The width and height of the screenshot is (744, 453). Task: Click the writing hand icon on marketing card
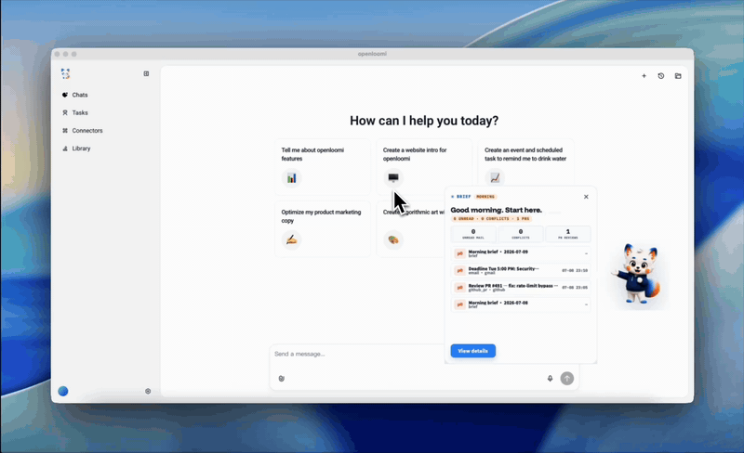[x=291, y=239]
